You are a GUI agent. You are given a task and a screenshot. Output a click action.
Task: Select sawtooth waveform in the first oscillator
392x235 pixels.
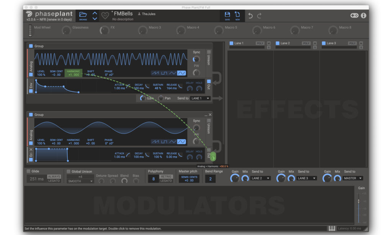pos(155,73)
